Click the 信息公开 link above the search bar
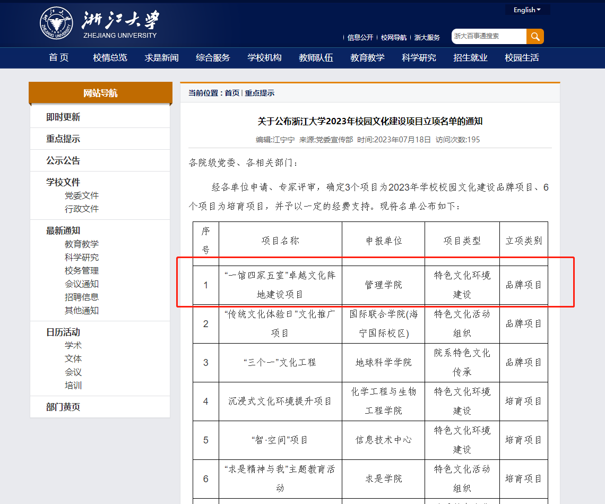605x504 pixels. pyautogui.click(x=360, y=37)
